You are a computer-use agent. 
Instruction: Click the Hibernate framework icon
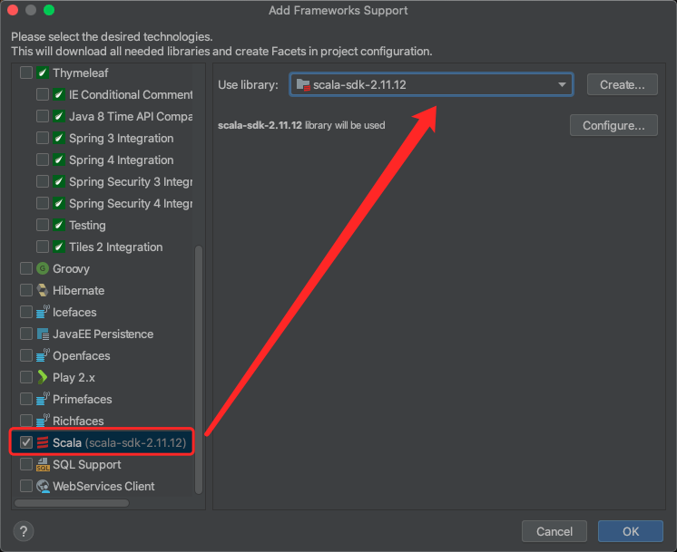(43, 290)
